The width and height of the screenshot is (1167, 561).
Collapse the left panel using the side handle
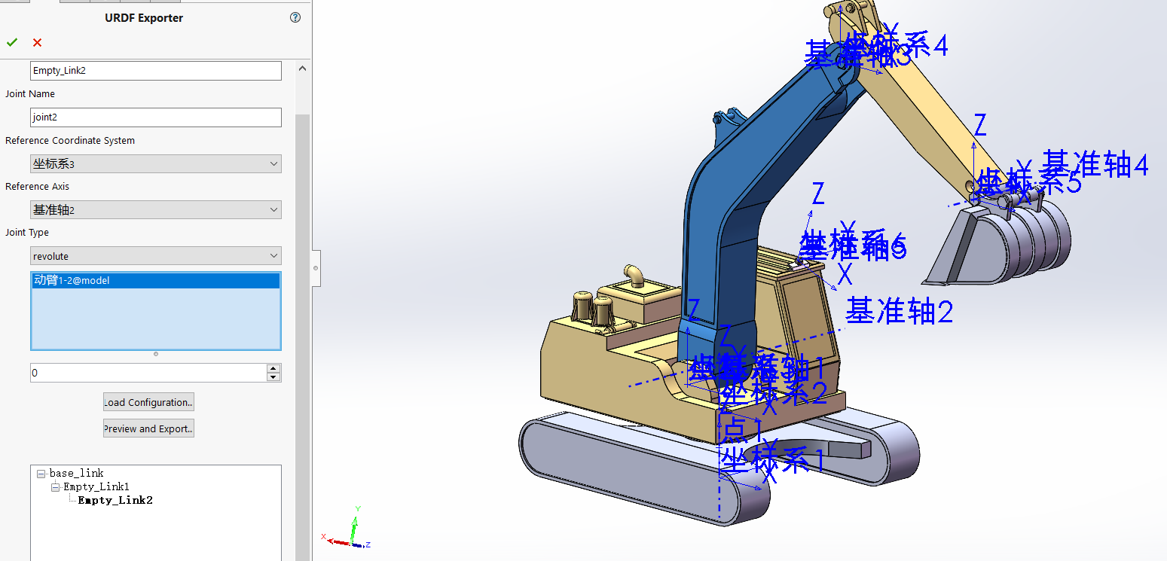(x=316, y=267)
